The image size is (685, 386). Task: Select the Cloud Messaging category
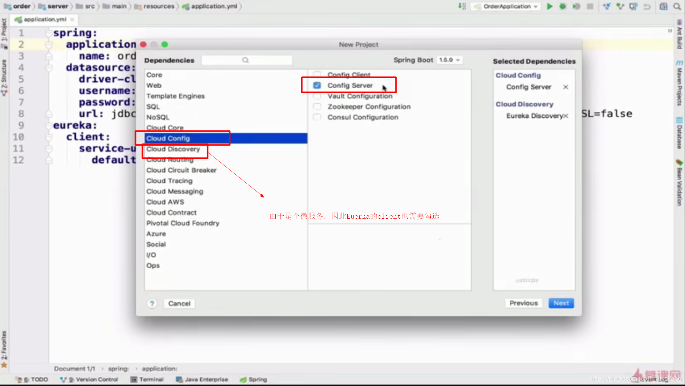pos(226,191)
